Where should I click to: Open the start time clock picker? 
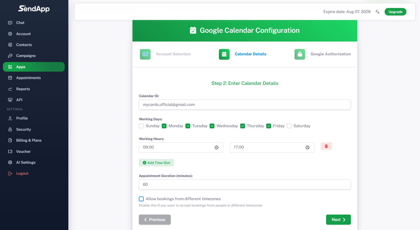217,147
